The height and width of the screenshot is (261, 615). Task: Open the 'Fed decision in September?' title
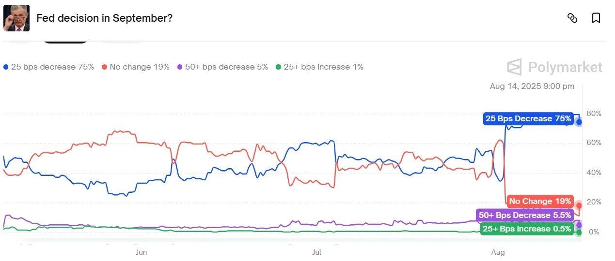pyautogui.click(x=104, y=18)
